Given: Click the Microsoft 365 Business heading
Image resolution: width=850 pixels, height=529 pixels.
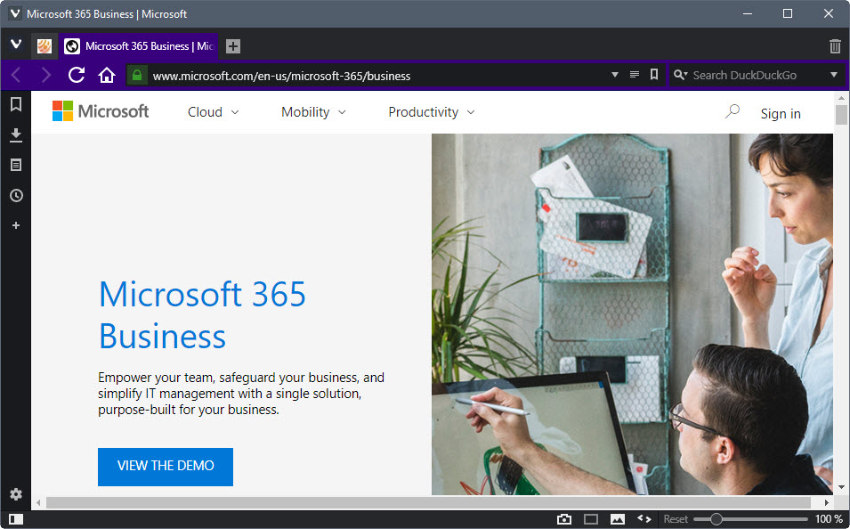Looking at the screenshot, I should (202, 314).
